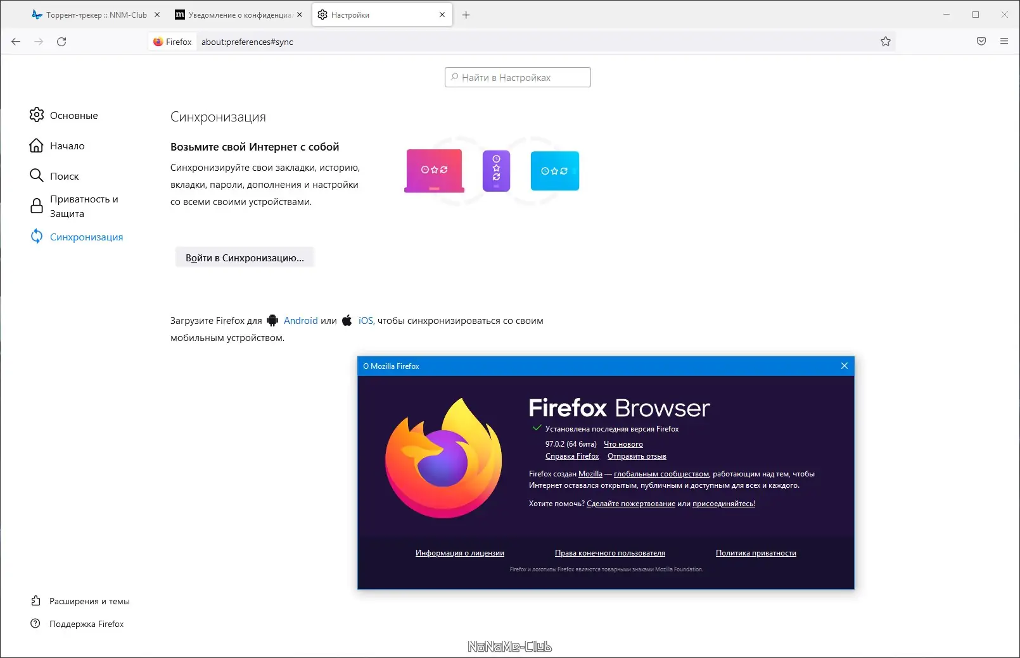This screenshot has width=1020, height=658.
Task: Click the Apple icon next to iOS
Action: 346,321
